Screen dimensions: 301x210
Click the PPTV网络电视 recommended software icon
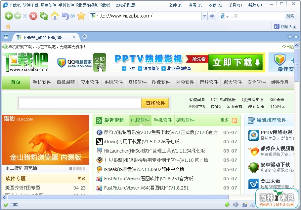[x=254, y=135]
